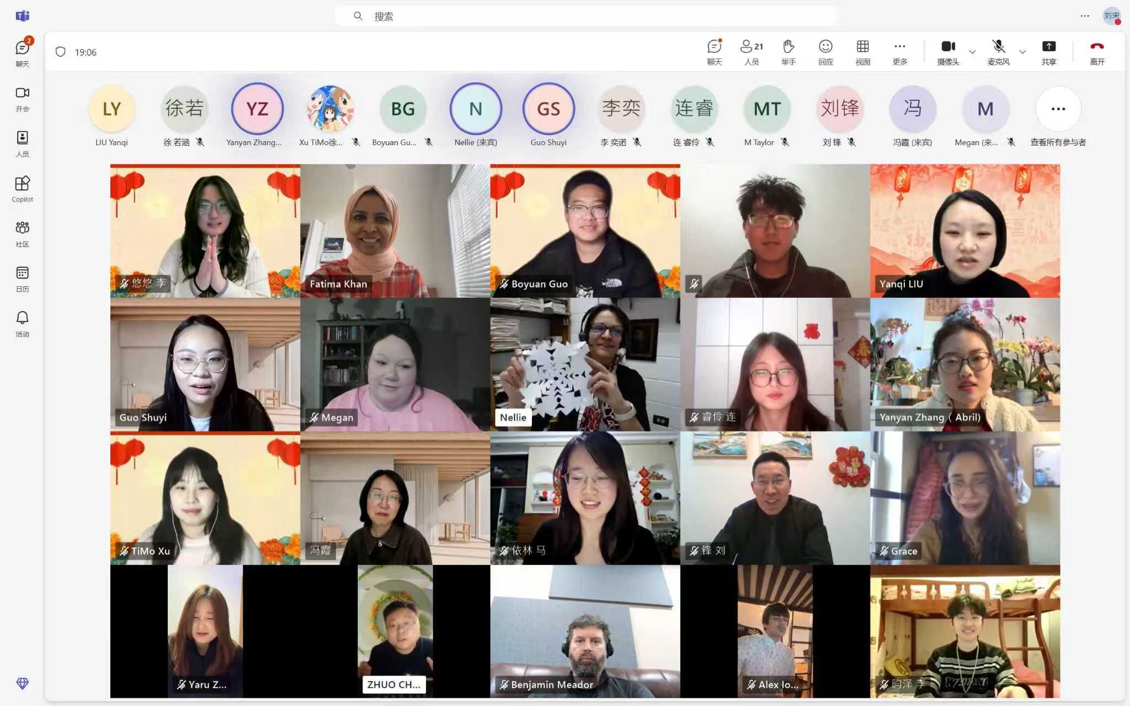Screen dimensions: 1130x706
Task: Unmute the microphone
Action: point(998,52)
